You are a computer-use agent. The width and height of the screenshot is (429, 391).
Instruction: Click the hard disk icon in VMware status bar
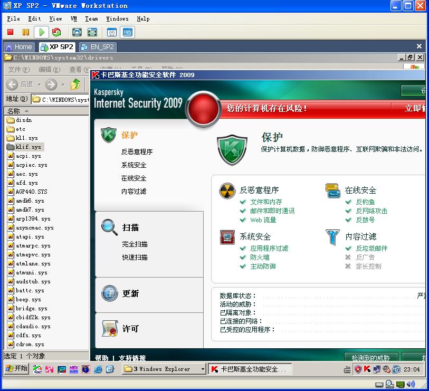379,385
